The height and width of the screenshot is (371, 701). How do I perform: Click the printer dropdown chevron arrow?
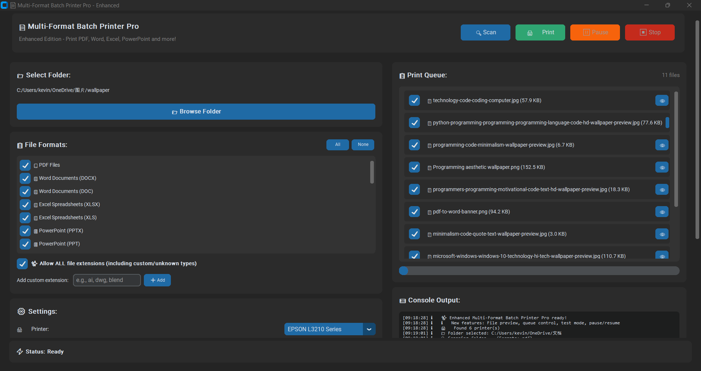[369, 329]
